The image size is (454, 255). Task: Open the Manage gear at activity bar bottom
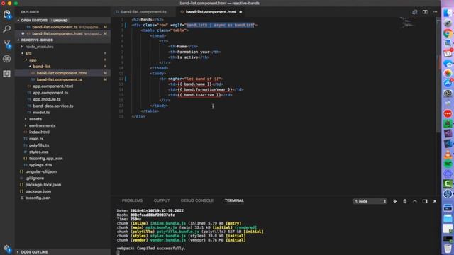point(7,249)
